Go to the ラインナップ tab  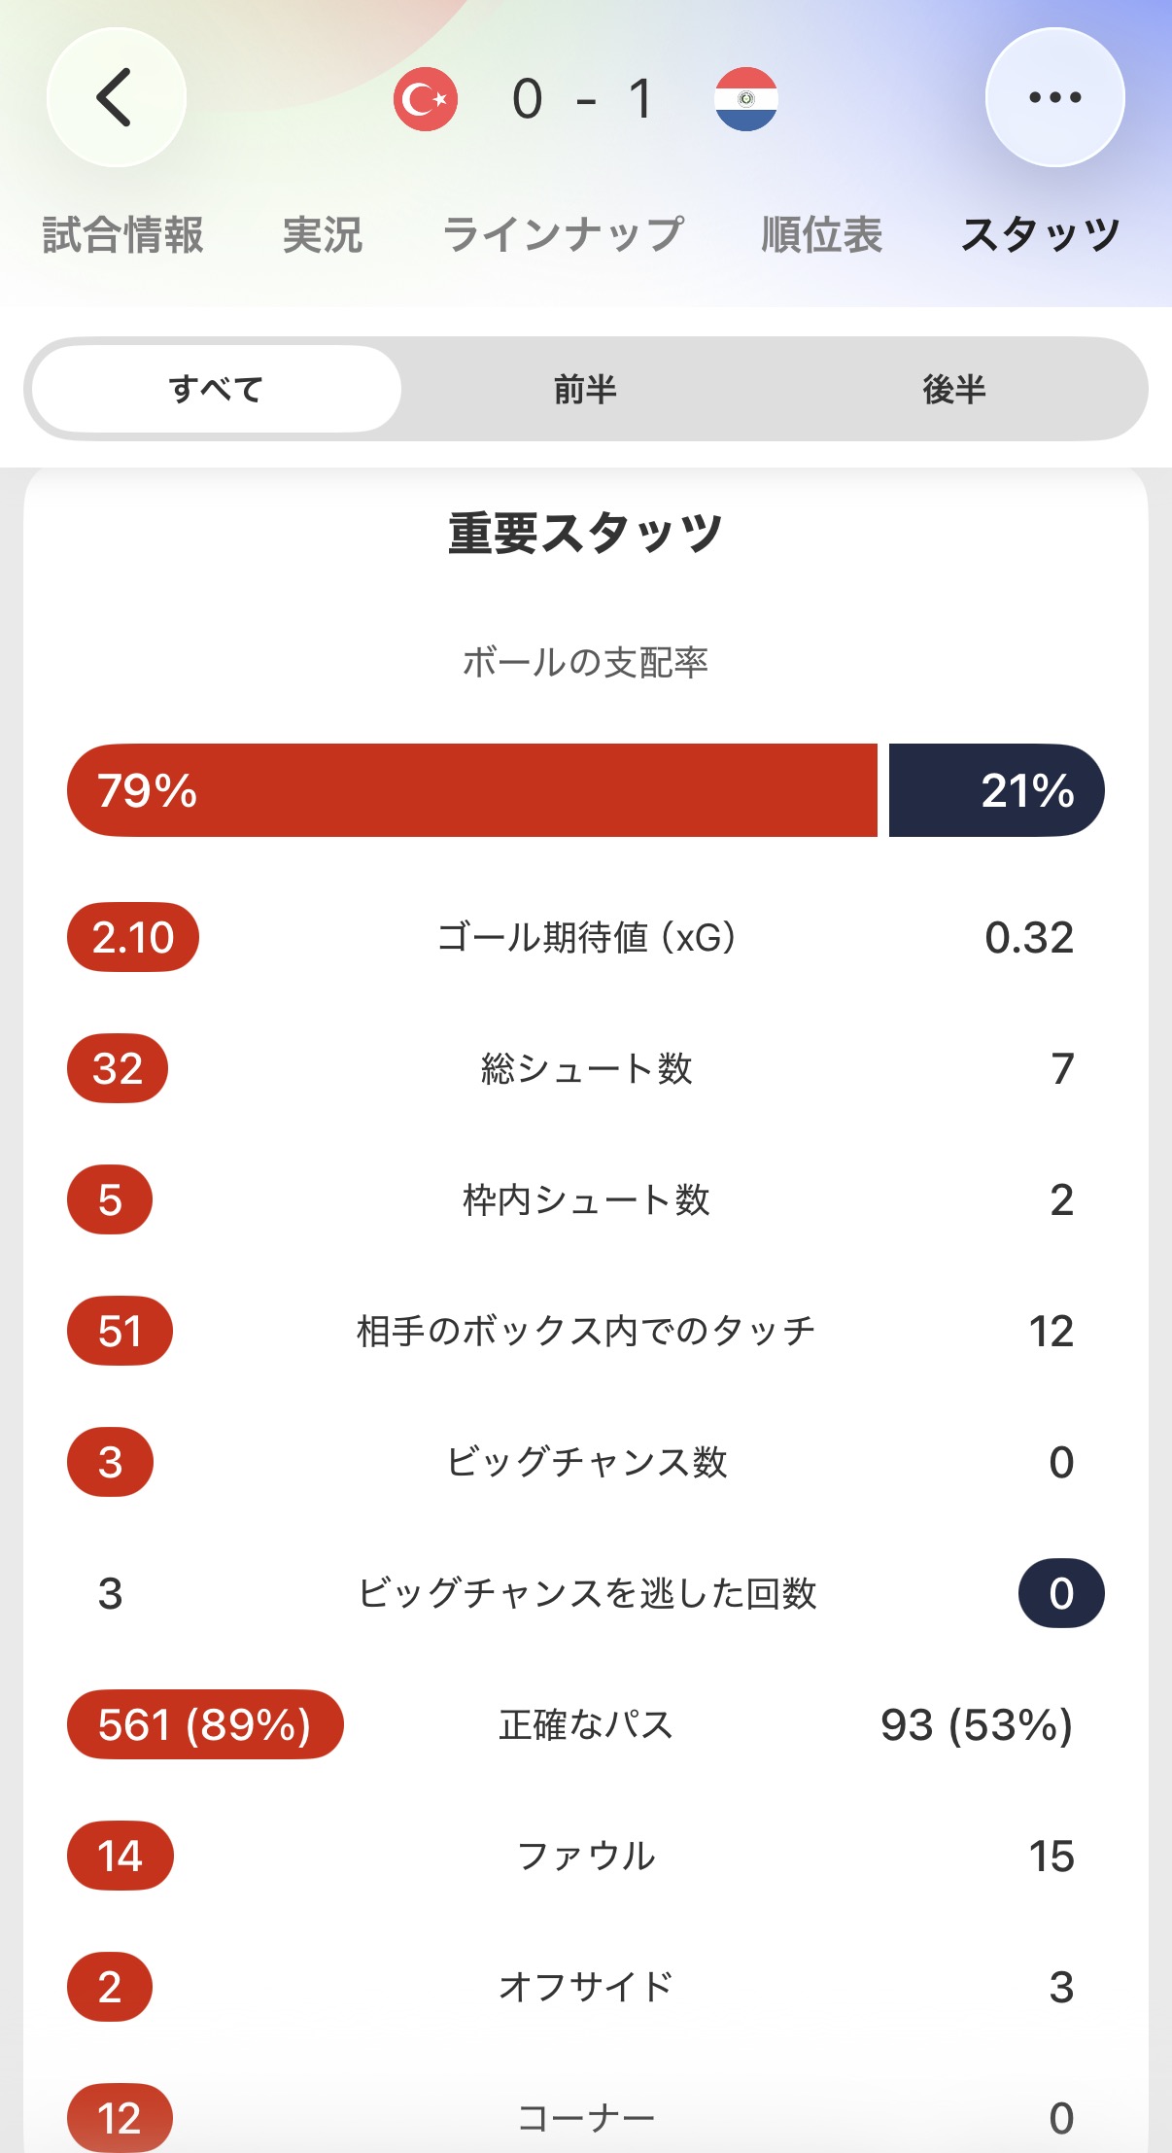pos(563,234)
